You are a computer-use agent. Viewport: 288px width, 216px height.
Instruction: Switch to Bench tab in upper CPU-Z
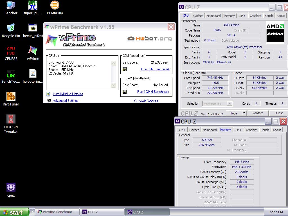(269, 16)
